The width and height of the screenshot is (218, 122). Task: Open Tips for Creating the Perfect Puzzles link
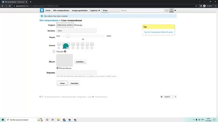(x=158, y=32)
